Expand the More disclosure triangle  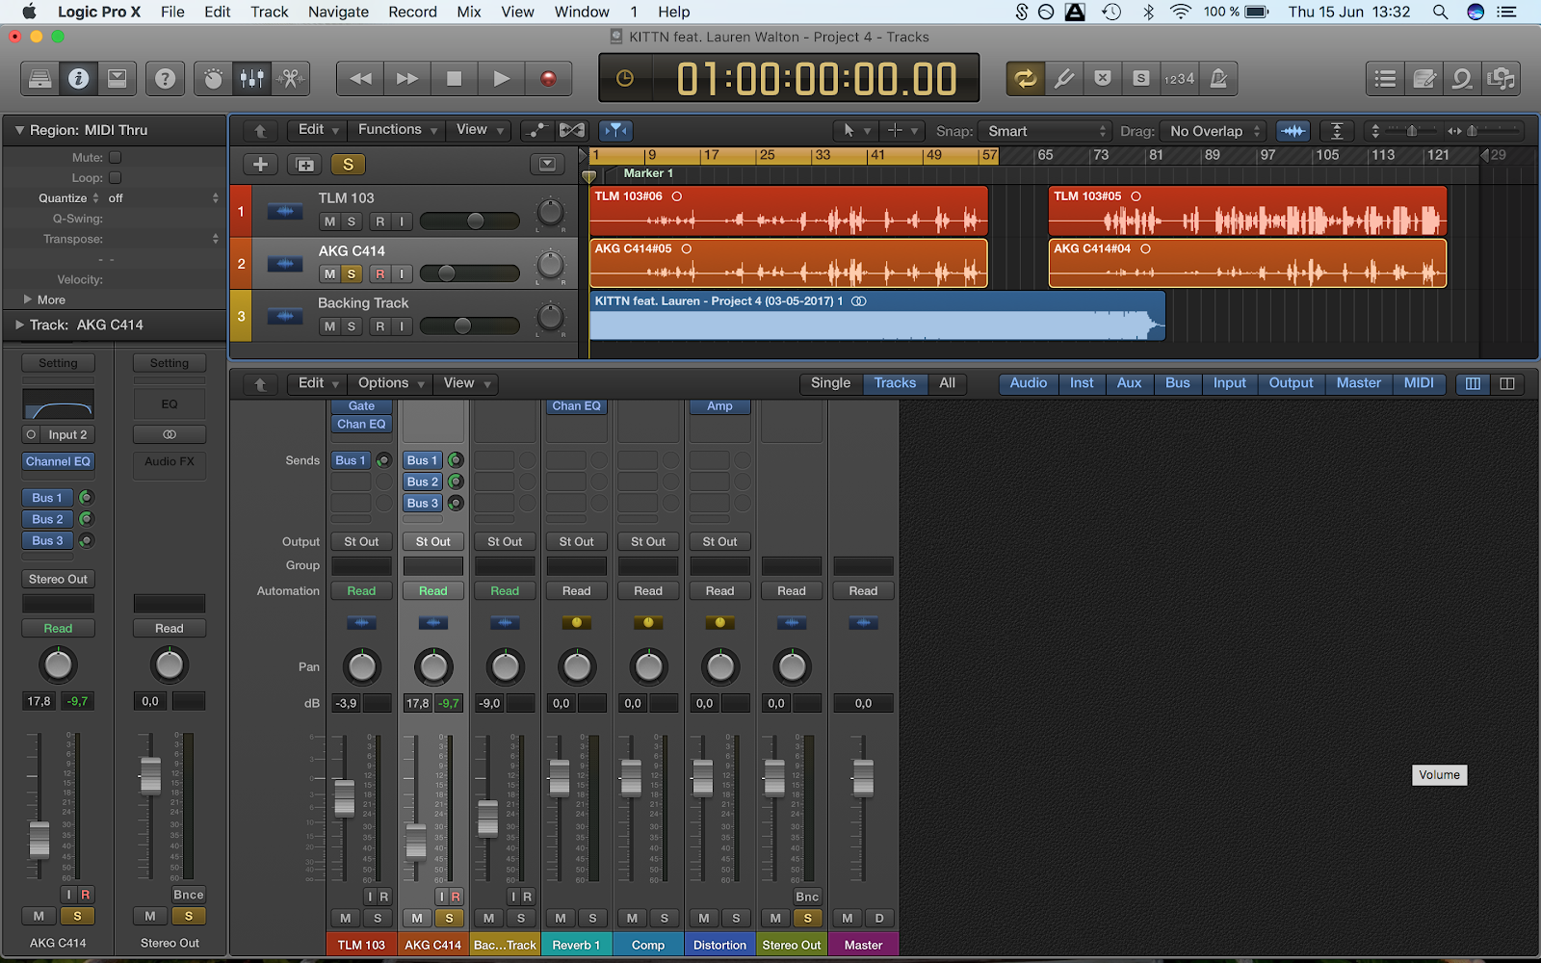pos(28,299)
